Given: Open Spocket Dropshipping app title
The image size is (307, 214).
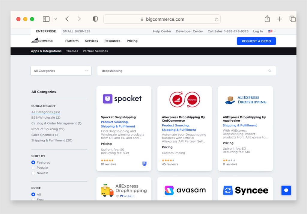Looking at the screenshot, I should click(118, 117).
